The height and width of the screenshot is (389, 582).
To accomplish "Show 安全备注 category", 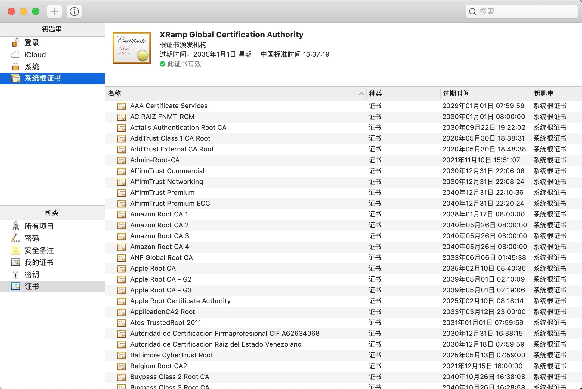I will (x=39, y=250).
